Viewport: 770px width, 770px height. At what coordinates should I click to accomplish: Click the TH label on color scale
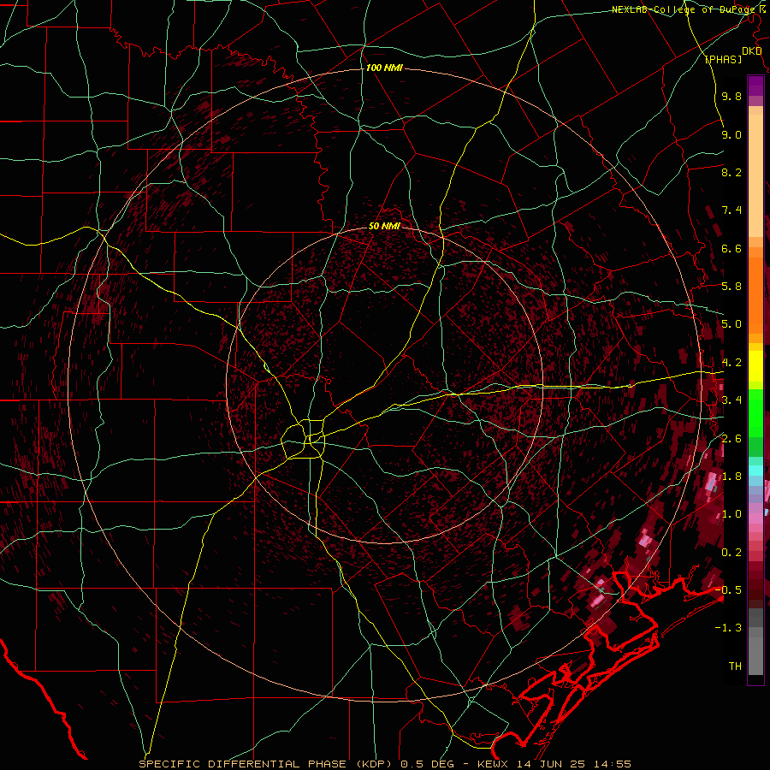tap(735, 666)
